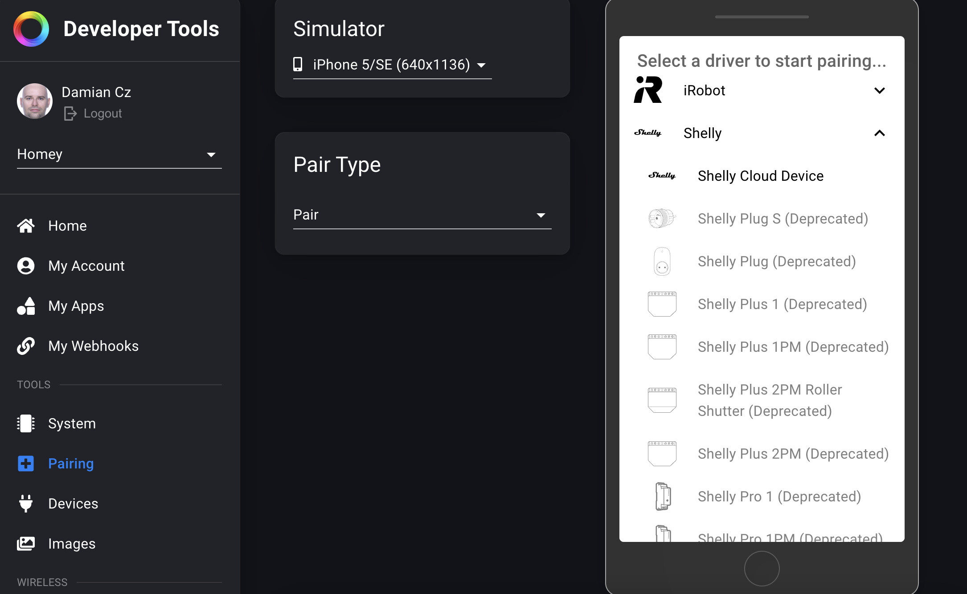The width and height of the screenshot is (967, 594).
Task: Open the Pair type dropdown
Action: pos(422,215)
